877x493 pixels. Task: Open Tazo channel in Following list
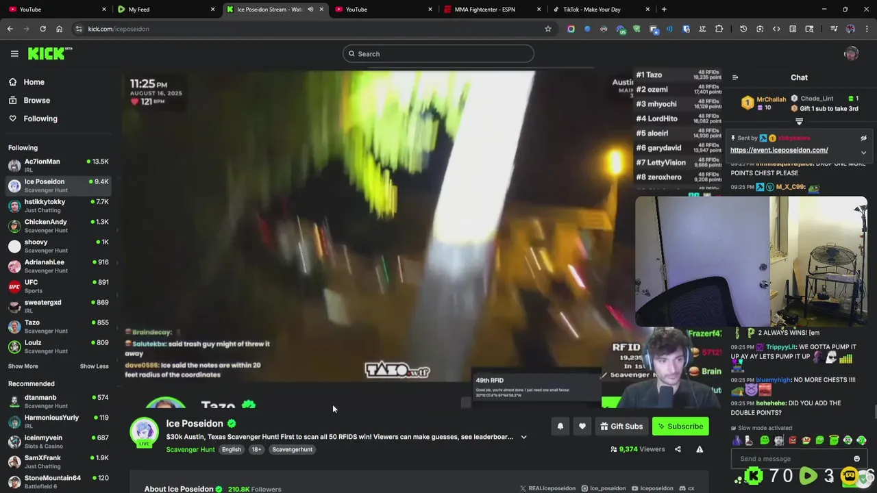(58, 326)
